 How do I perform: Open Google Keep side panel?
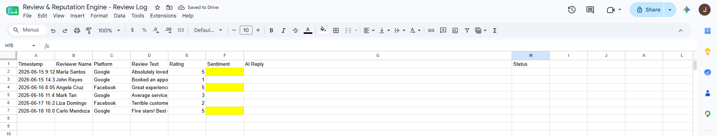click(708, 52)
